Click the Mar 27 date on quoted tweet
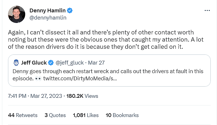The width and height of the screenshot is (217, 125). pyautogui.click(x=96, y=62)
